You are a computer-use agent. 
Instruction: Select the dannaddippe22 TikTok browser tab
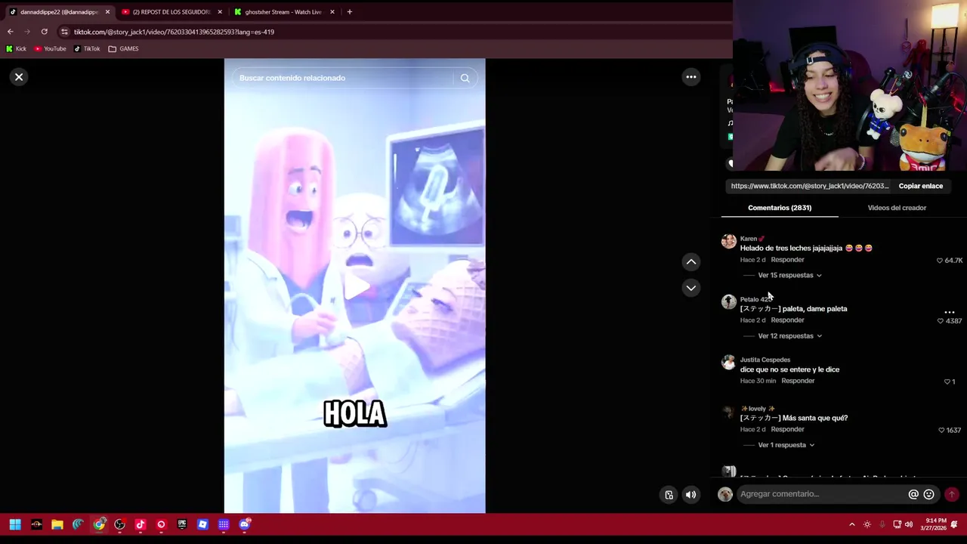59,12
